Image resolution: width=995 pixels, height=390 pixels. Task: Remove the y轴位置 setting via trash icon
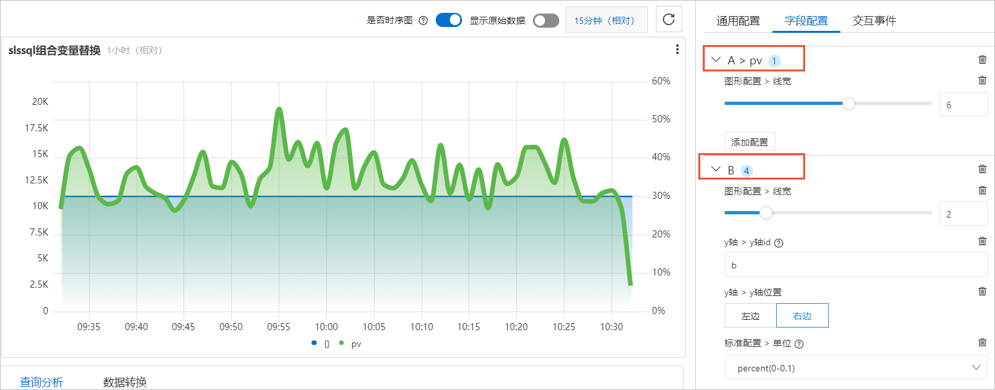click(982, 292)
